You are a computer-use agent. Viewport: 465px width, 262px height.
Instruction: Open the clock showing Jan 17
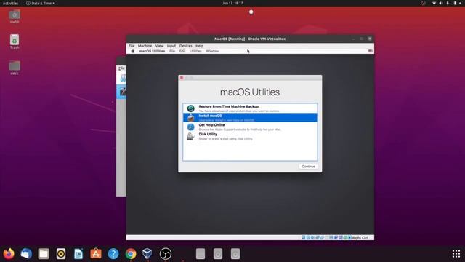click(x=232, y=3)
